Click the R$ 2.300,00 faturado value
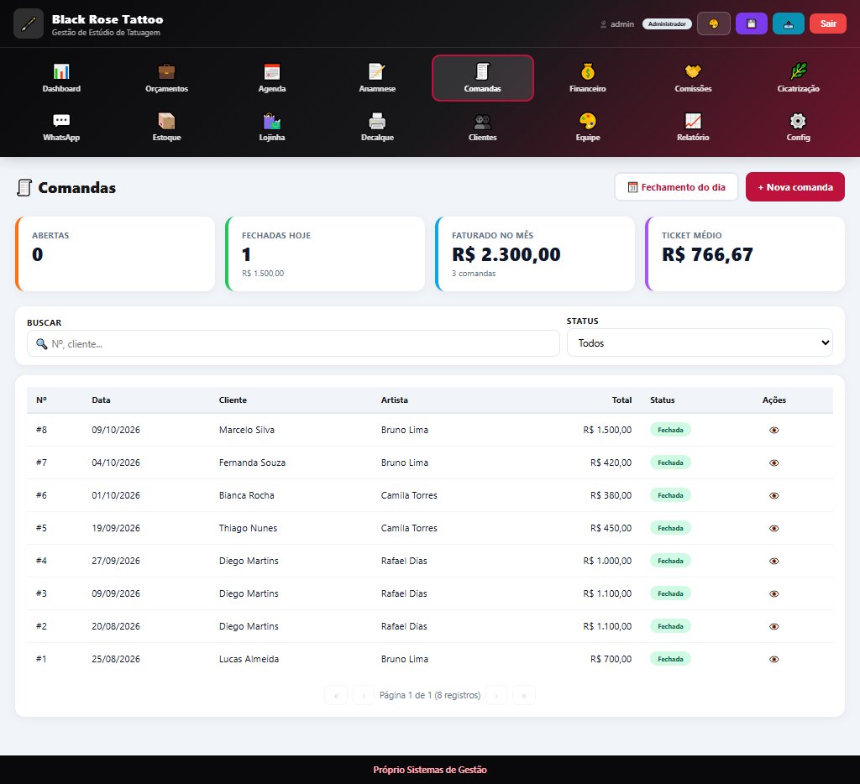The height and width of the screenshot is (784, 860). click(506, 254)
